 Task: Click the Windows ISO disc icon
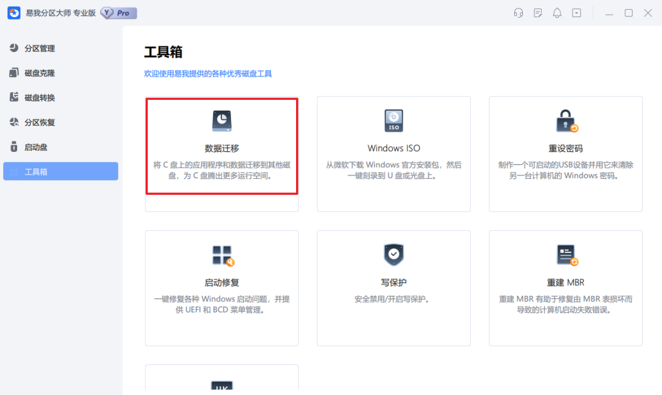coord(394,121)
